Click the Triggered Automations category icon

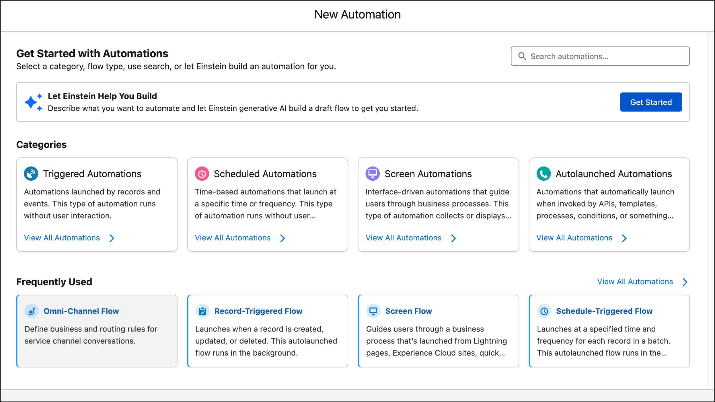pos(31,174)
